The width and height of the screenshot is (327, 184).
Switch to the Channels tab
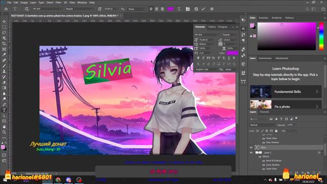point(265,112)
